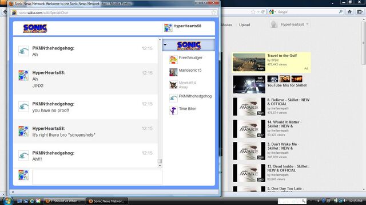Click the search magnifier in Google box
The width and height of the screenshot is (366, 205).
click(341, 11)
